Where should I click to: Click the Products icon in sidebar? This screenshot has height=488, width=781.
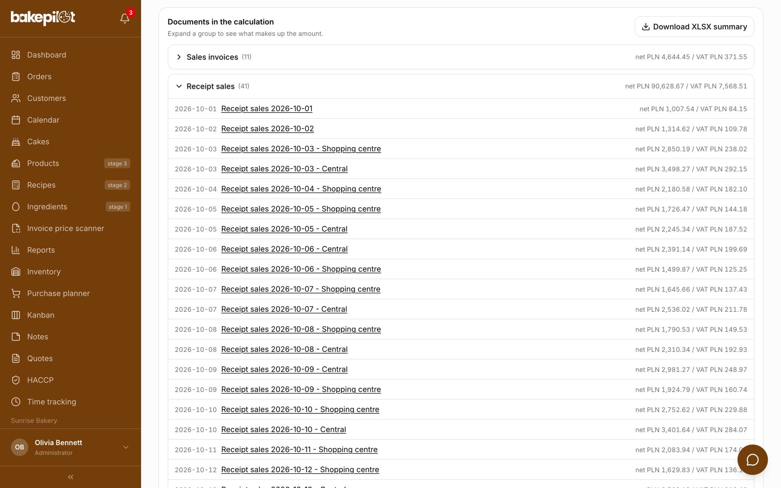tap(16, 163)
